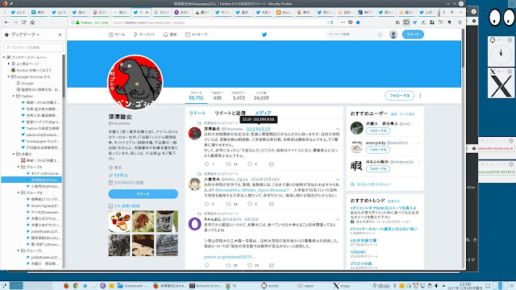Open a new tab with plus icon
The width and height of the screenshot is (516, 290).
pos(452,12)
